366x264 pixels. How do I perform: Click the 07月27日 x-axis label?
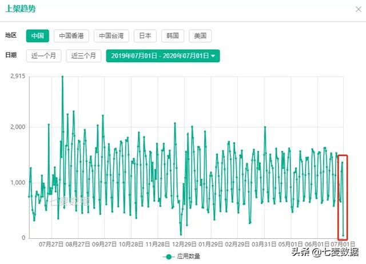coord(51,244)
